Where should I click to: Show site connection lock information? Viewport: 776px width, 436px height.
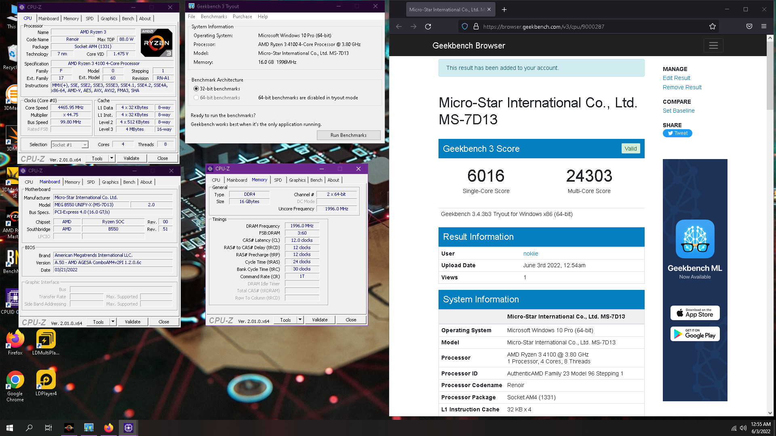476,27
